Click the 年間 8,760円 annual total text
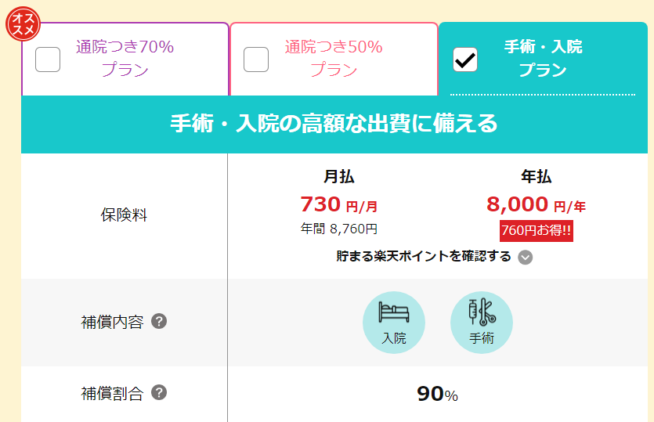This screenshot has width=654, height=422. [x=338, y=229]
